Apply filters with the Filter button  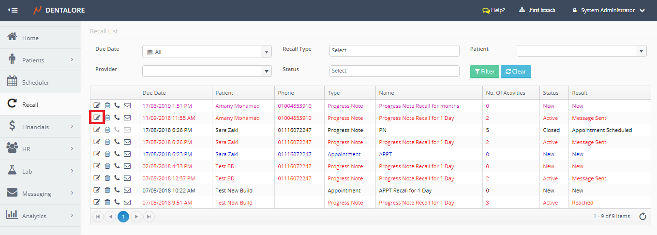484,72
